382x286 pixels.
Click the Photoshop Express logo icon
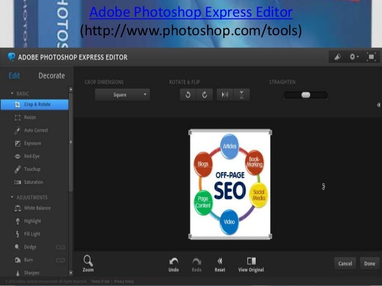[x=11, y=57]
